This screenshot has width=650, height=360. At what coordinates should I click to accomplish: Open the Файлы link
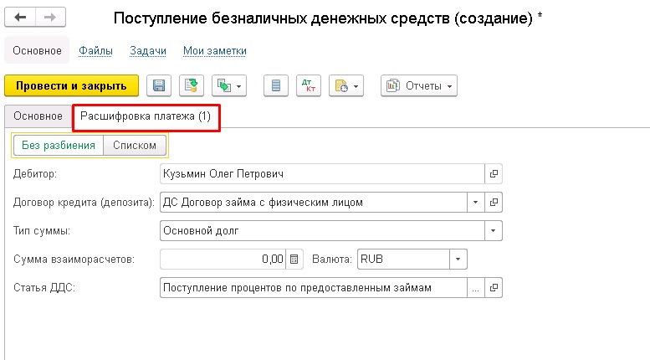[x=95, y=50]
